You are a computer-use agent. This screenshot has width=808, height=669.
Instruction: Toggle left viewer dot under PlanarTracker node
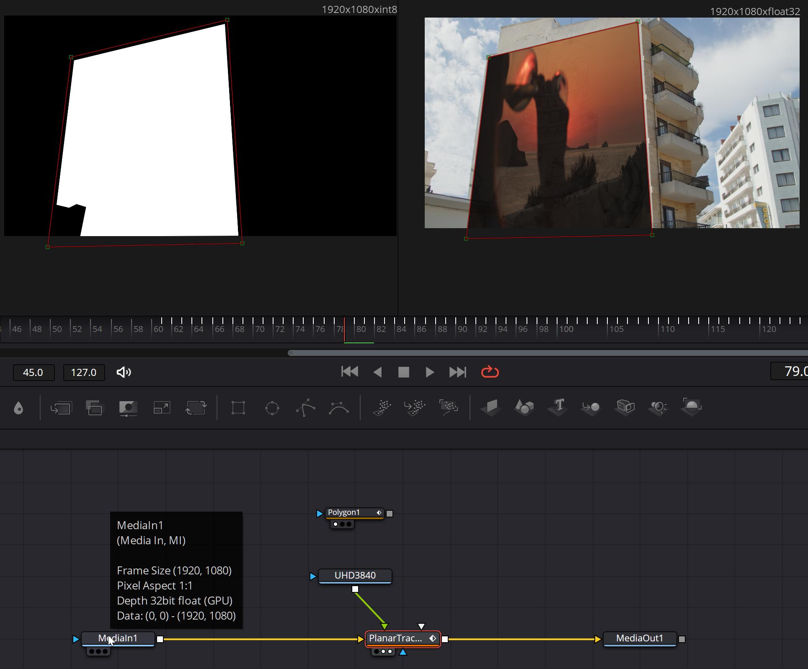(x=377, y=651)
